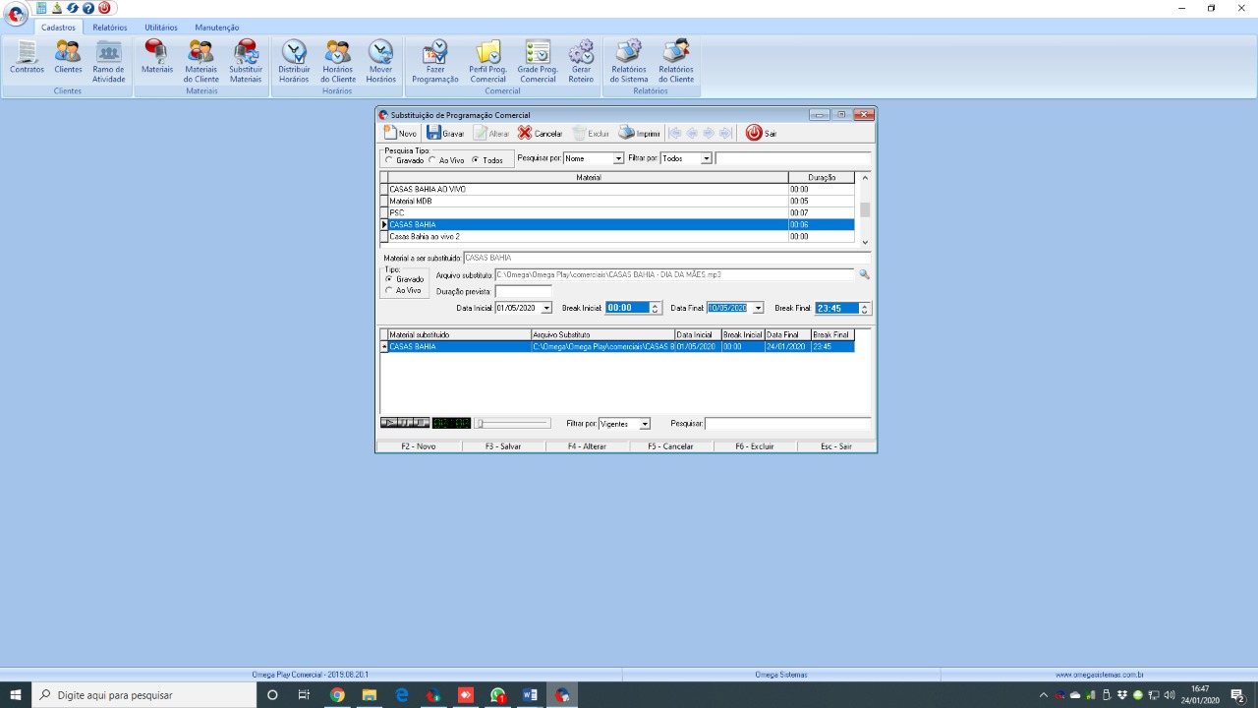Viewport: 1258px width, 708px height.
Task: Click the magnifier to browse substitute file
Action: click(865, 275)
